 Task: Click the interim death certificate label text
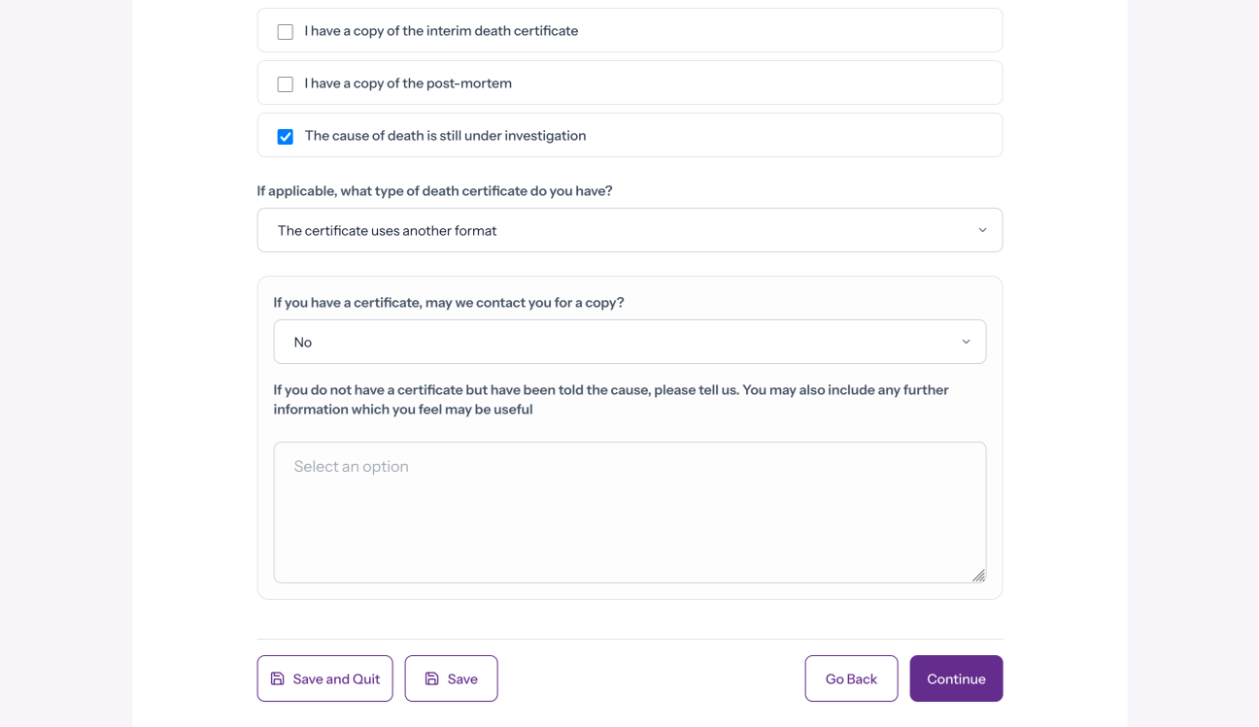[441, 31]
